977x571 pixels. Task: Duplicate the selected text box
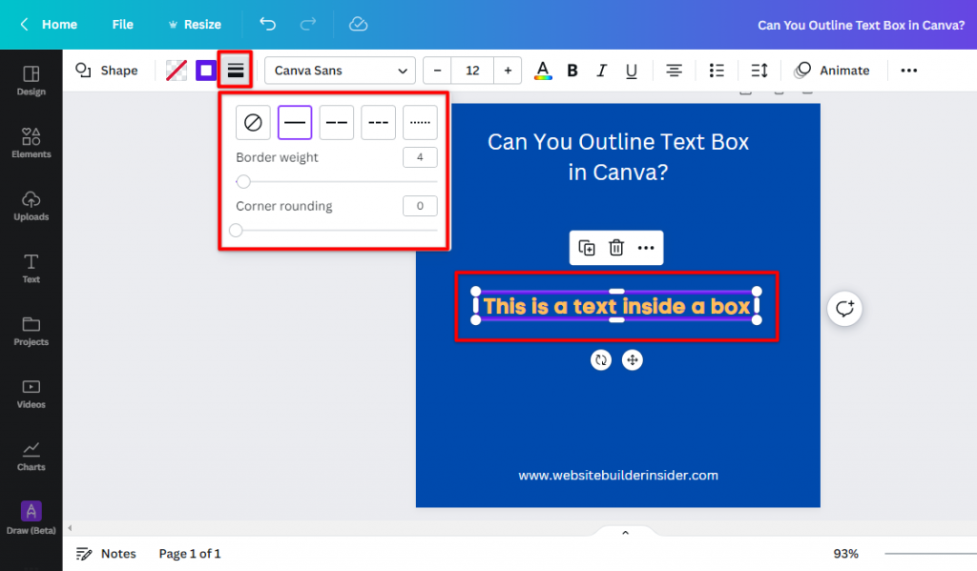coord(587,247)
